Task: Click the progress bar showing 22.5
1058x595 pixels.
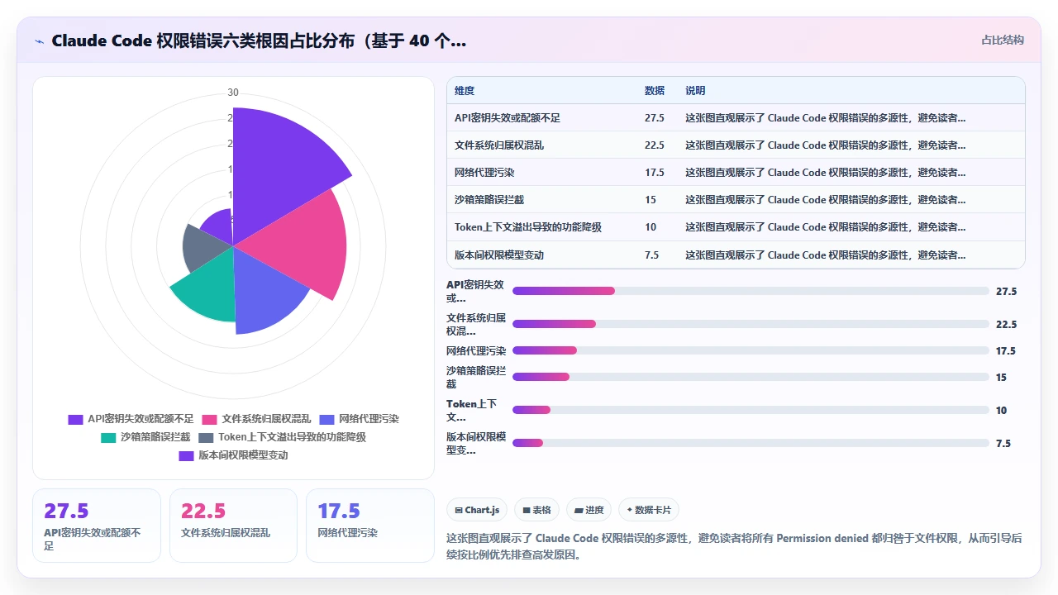Action: pyautogui.click(x=751, y=324)
